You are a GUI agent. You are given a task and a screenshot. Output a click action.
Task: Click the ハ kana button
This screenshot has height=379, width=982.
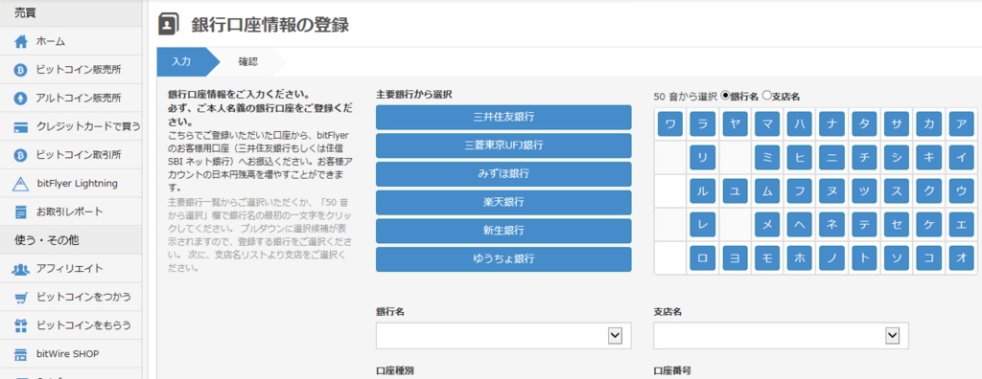click(x=800, y=123)
